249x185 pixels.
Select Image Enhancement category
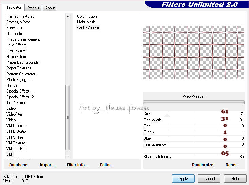coord(23,39)
